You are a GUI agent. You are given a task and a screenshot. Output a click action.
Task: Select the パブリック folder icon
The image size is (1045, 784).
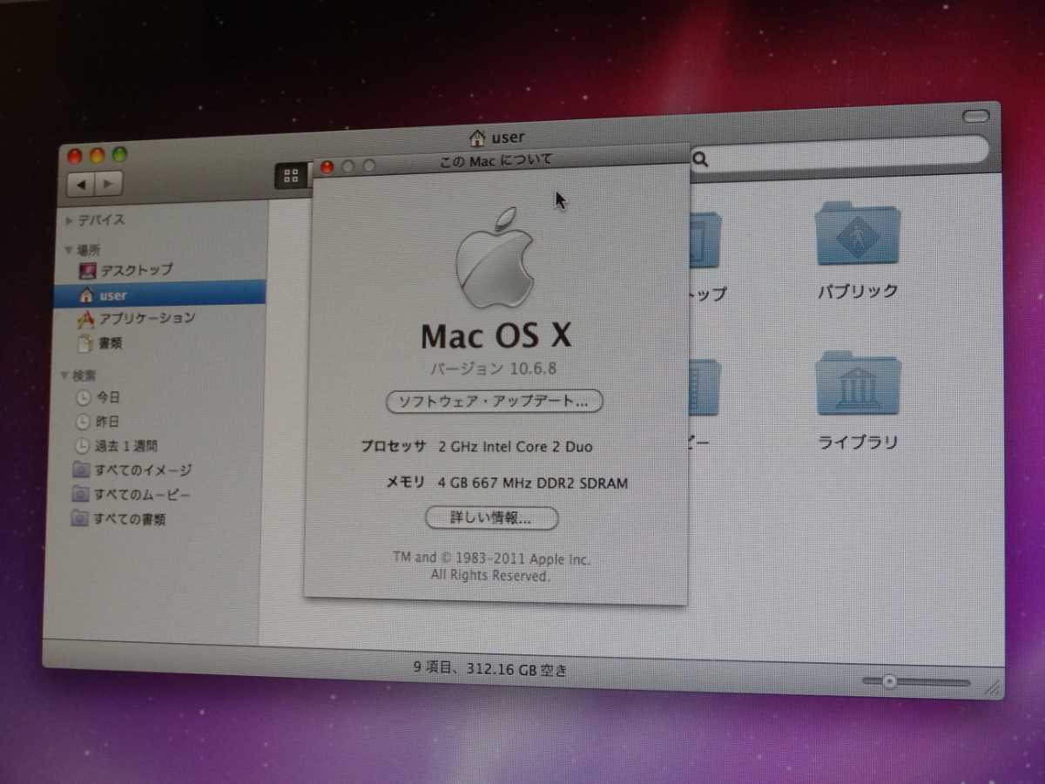[858, 233]
